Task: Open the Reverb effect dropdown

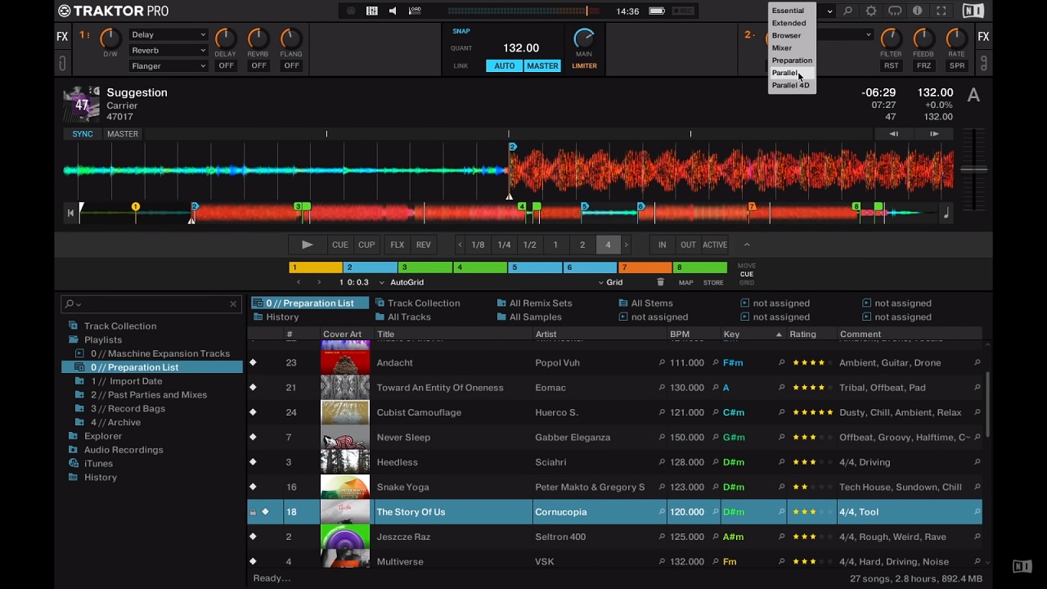Action: pyautogui.click(x=169, y=50)
